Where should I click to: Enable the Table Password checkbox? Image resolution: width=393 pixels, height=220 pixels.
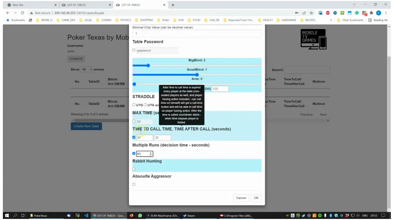[x=134, y=50]
